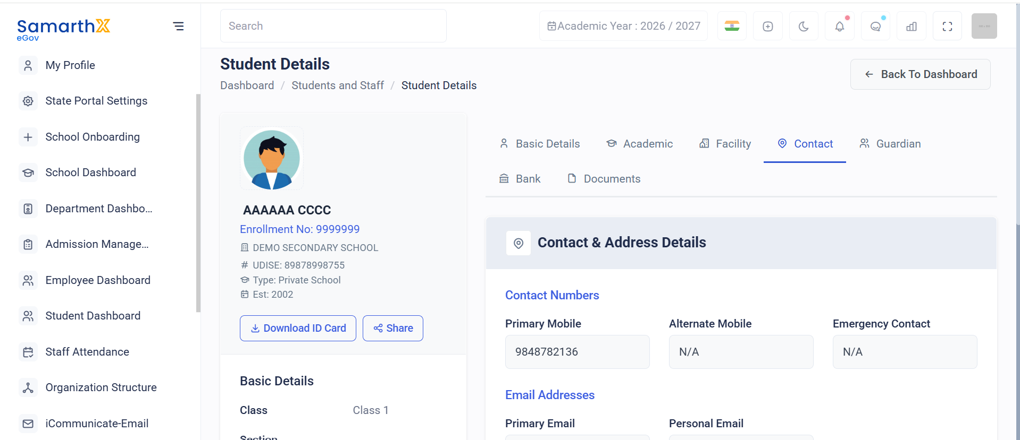
Task: Open user avatar profile menu
Action: [x=984, y=26]
